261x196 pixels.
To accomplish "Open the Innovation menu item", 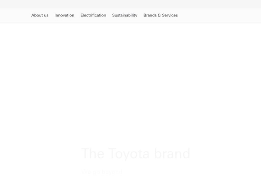I will 64,15.
